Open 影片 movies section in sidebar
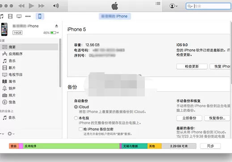232x162 pixels. pyautogui.click(x=29, y=68)
